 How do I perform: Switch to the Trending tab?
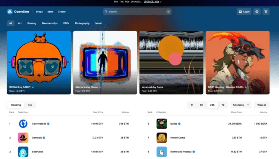pyautogui.click(x=16, y=105)
